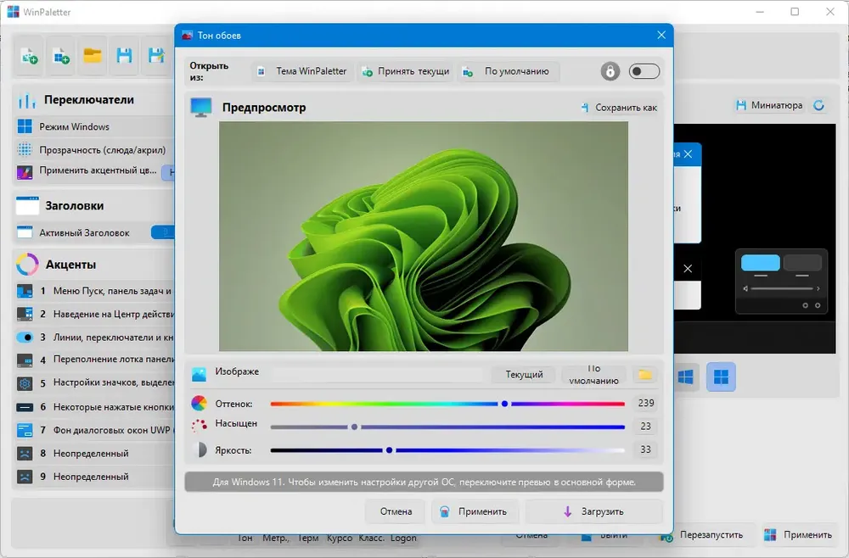Click the Яркость brightness slider handle

(x=389, y=450)
